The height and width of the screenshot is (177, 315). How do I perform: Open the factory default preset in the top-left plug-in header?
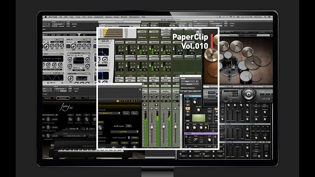click(58, 24)
